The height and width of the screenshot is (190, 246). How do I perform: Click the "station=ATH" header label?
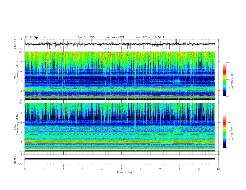pyautogui.click(x=115, y=37)
